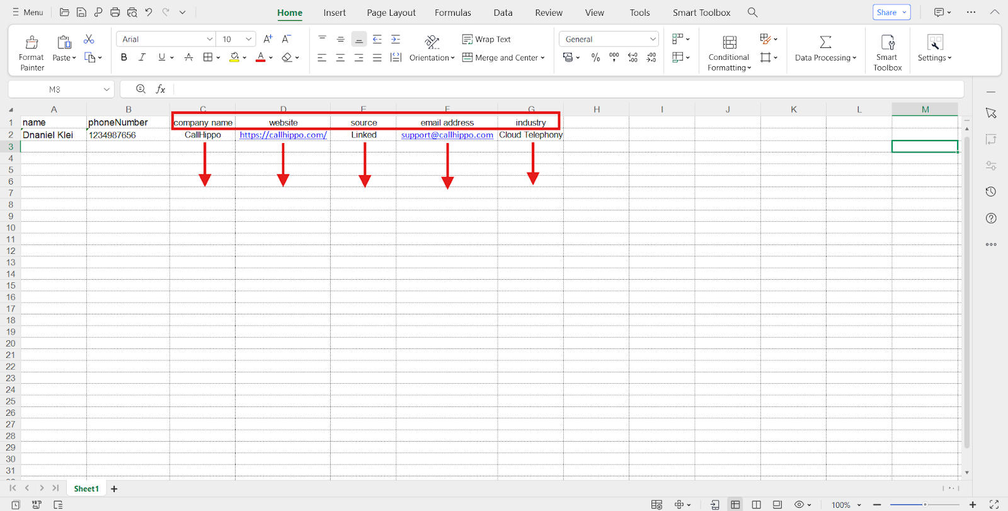
Task: Set center horizontal alignment
Action: pos(340,57)
